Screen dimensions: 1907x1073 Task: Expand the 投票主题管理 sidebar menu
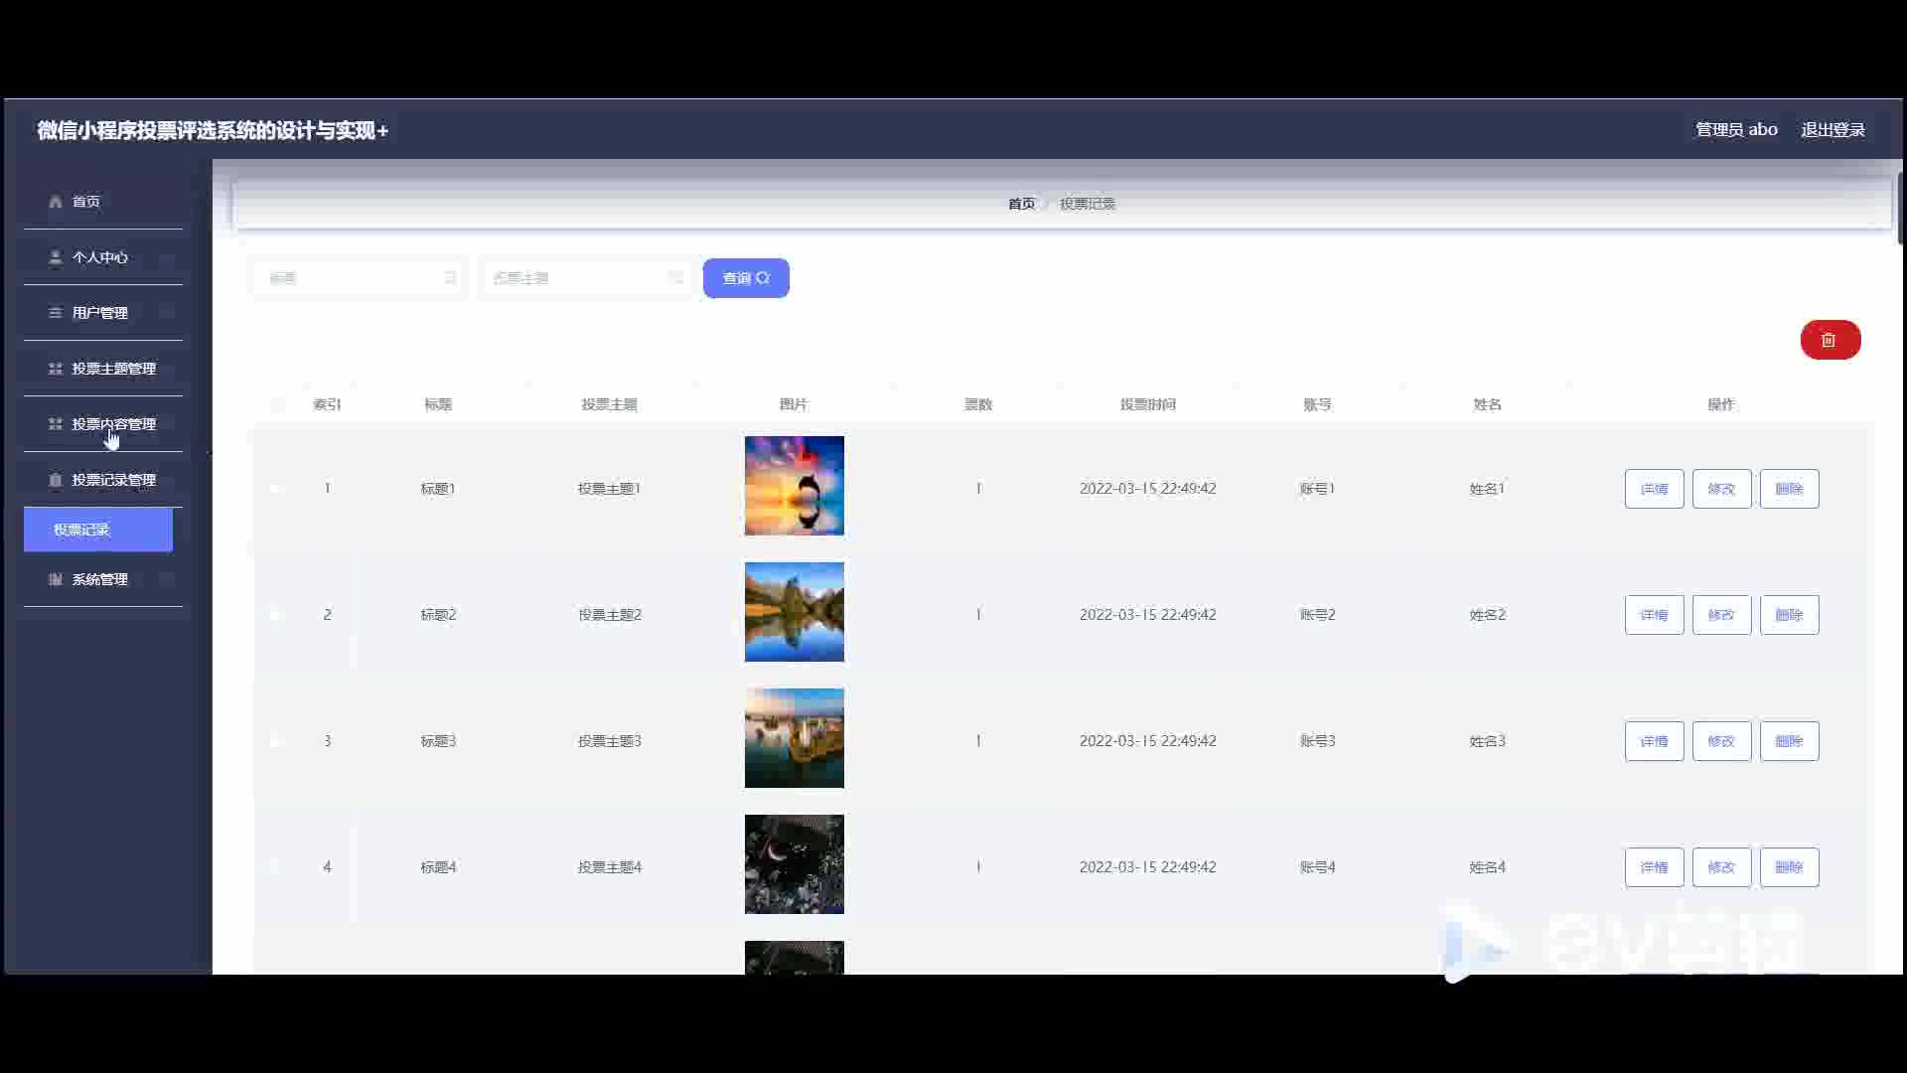point(103,369)
